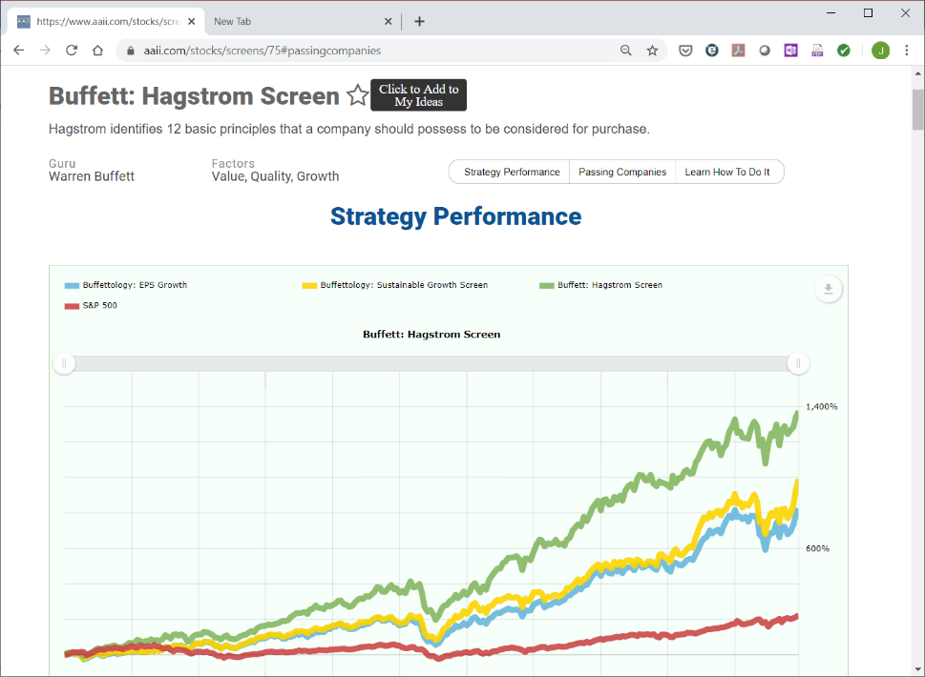Go to the browser home page icon
Image resolution: width=925 pixels, height=677 pixels.
point(98,51)
